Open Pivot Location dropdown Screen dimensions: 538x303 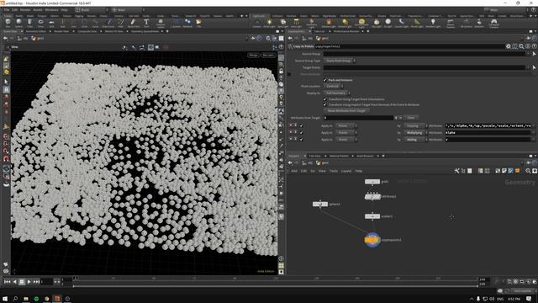pyautogui.click(x=334, y=86)
